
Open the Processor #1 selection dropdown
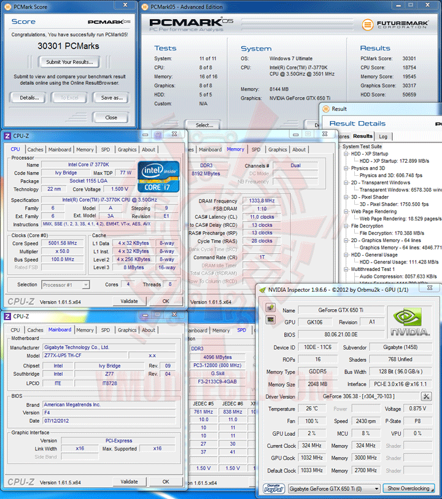(86, 285)
